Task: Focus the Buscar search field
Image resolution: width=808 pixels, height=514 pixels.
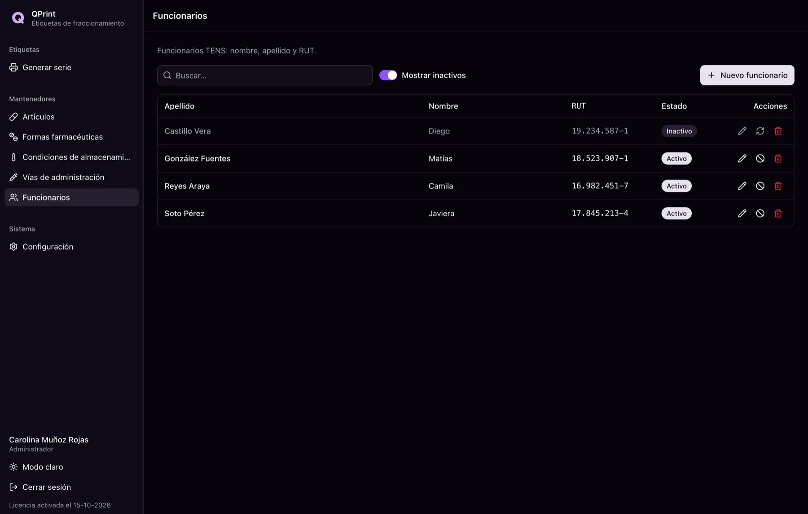Action: pos(265,75)
